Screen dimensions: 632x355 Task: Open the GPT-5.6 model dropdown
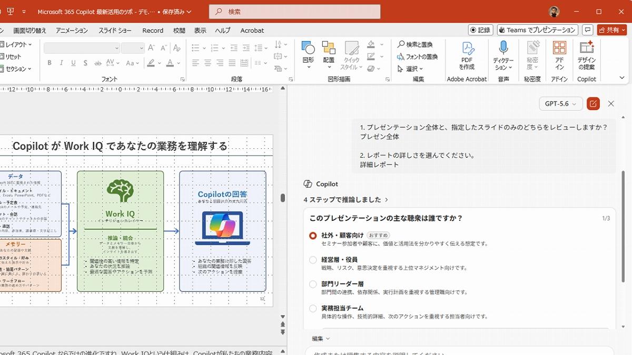(561, 104)
